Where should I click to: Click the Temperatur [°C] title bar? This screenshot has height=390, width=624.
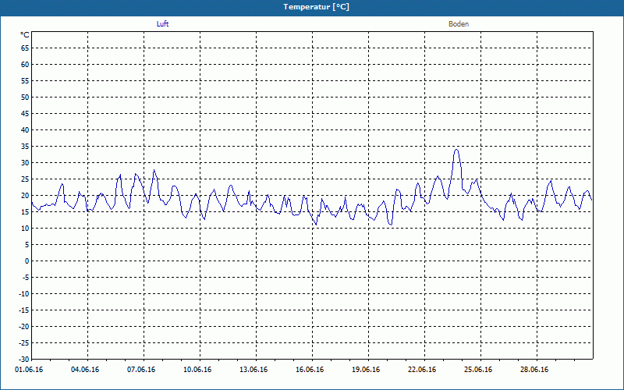point(312,7)
